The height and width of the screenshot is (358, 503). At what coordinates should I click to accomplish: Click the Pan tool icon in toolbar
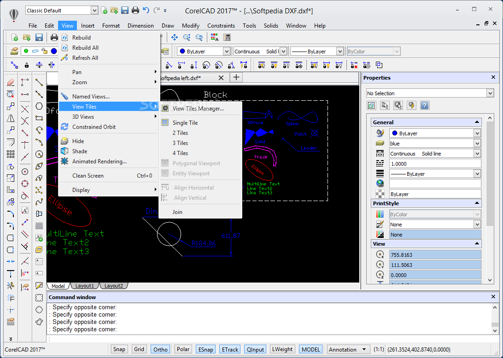(175, 37)
